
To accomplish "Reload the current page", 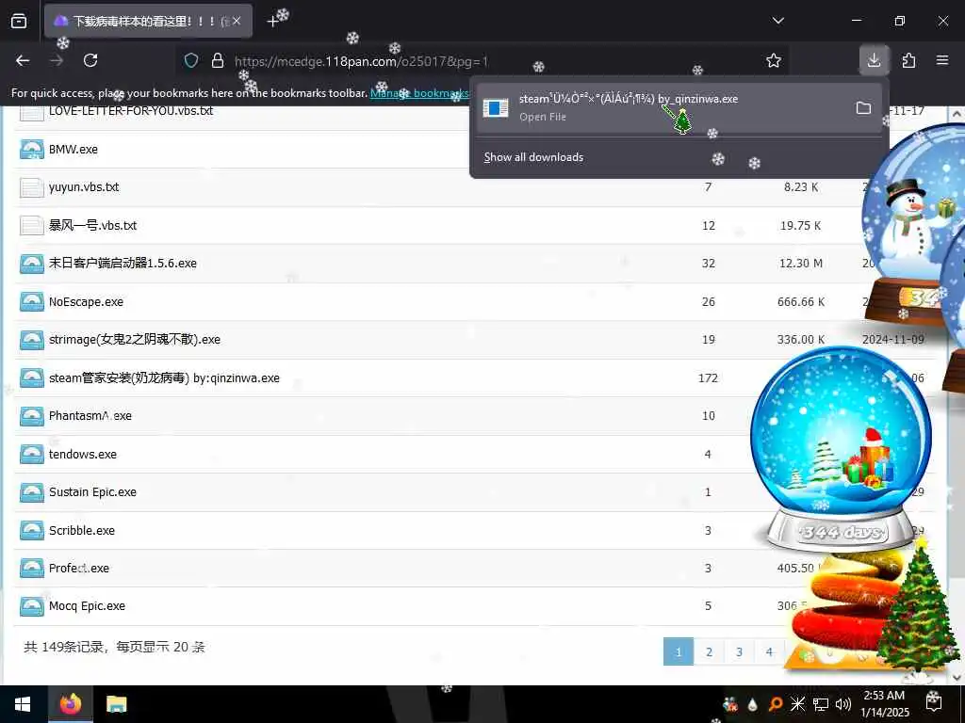I will click(x=90, y=60).
